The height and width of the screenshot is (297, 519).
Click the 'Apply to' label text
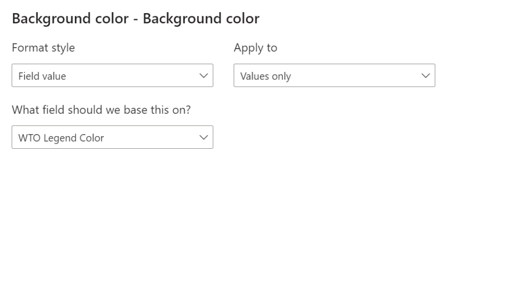255,48
